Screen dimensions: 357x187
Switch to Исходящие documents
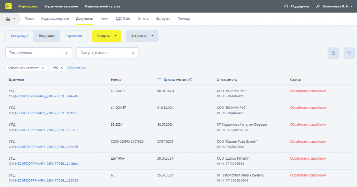[x=20, y=36]
